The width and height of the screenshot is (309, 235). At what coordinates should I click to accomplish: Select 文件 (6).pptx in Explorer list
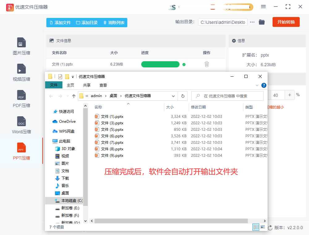coord(112,136)
